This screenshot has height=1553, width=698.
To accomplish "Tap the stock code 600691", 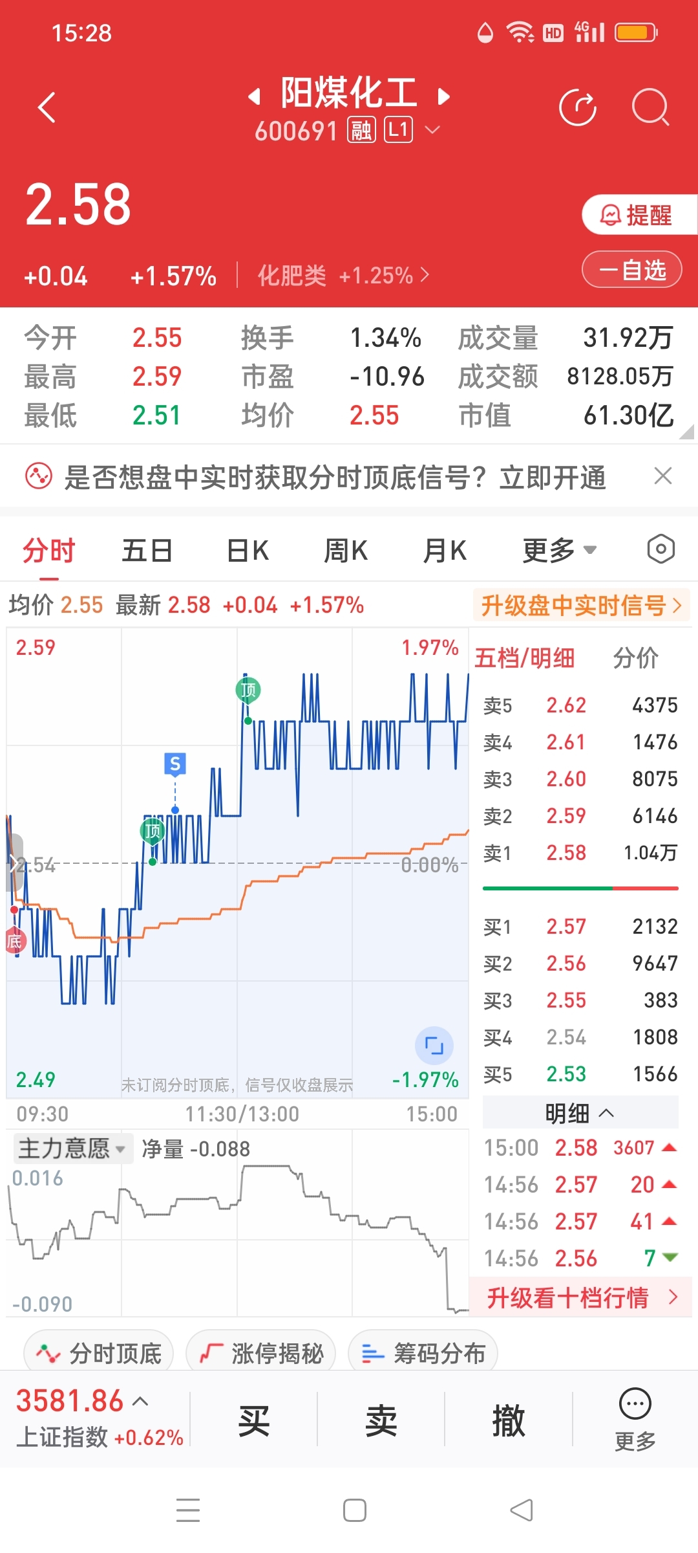I will tap(296, 131).
